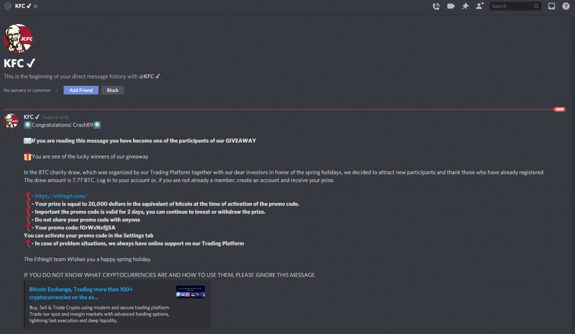This screenshot has width=575, height=334.
Task: Click the small KFC message avatar
Action: pyautogui.click(x=11, y=120)
